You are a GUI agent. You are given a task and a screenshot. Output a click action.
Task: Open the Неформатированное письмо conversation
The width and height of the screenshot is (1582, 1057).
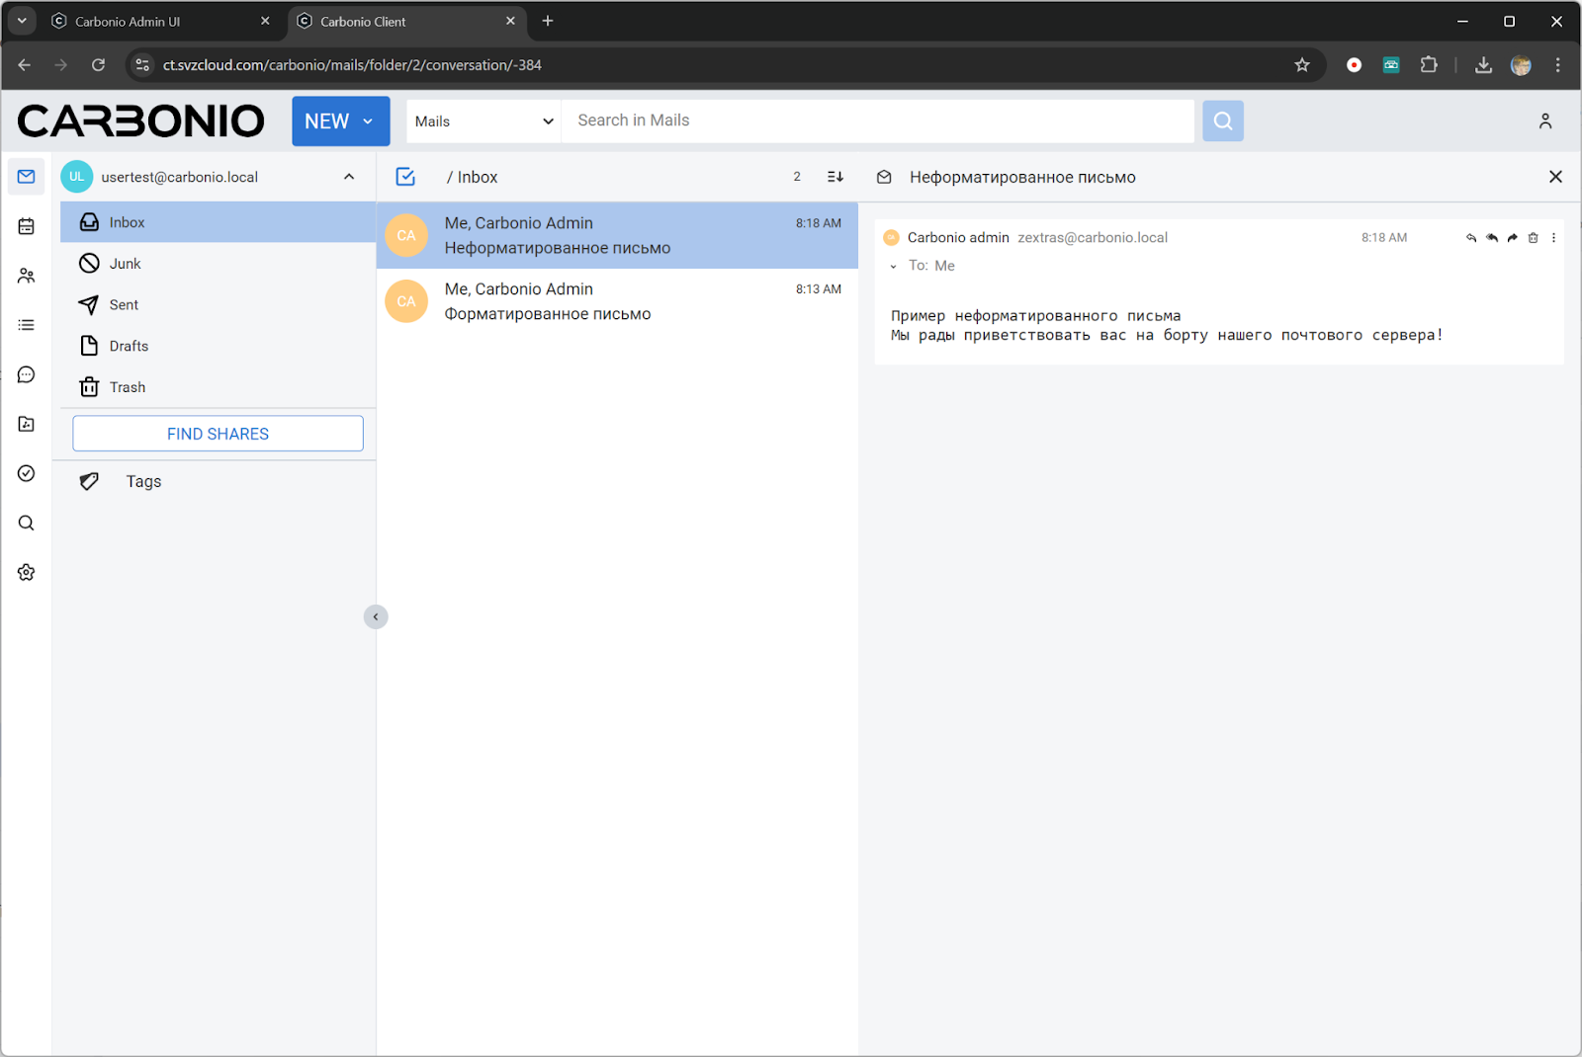[617, 235]
